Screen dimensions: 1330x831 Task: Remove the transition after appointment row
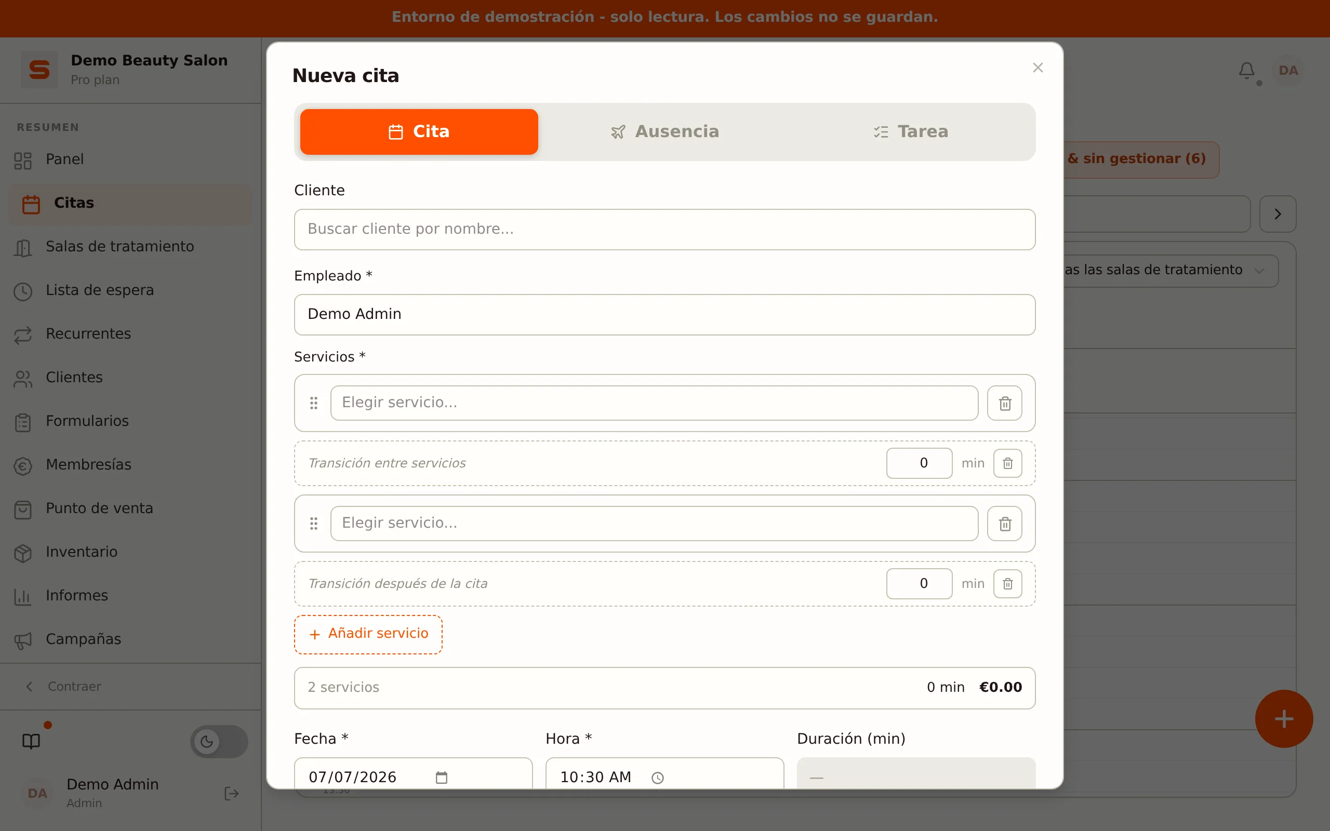coord(1007,584)
